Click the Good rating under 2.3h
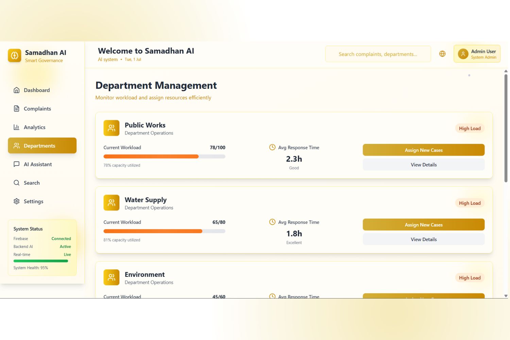 [x=294, y=168]
